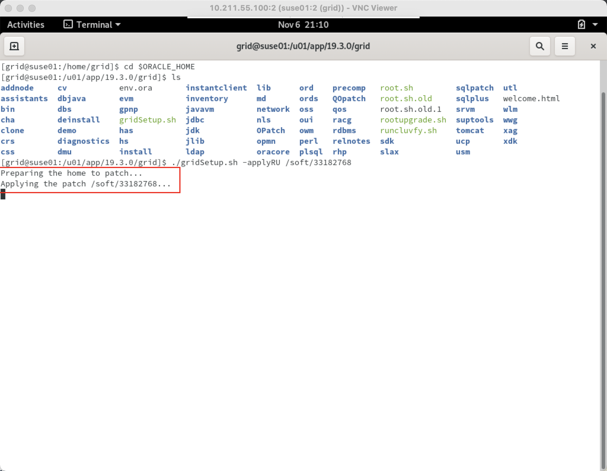Click the Activities overview button
The height and width of the screenshot is (471, 607).
tap(26, 25)
